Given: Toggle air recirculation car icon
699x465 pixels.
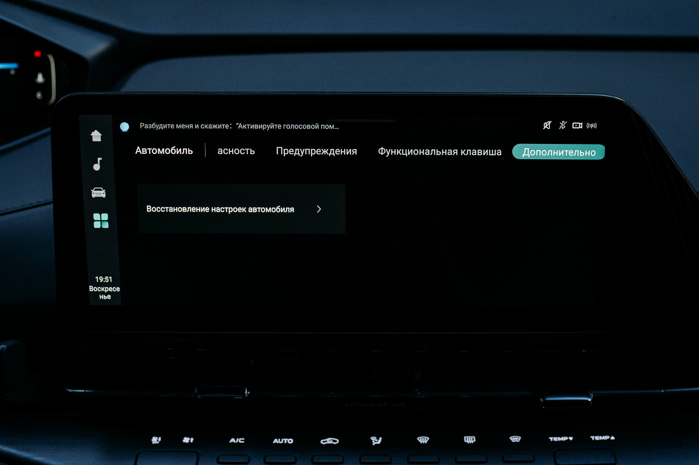Looking at the screenshot, I should [x=330, y=440].
